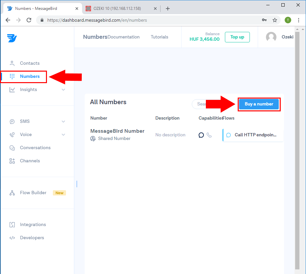The height and width of the screenshot is (274, 306).
Task: Close the Numbers - MessageBird tab
Action: (77, 9)
